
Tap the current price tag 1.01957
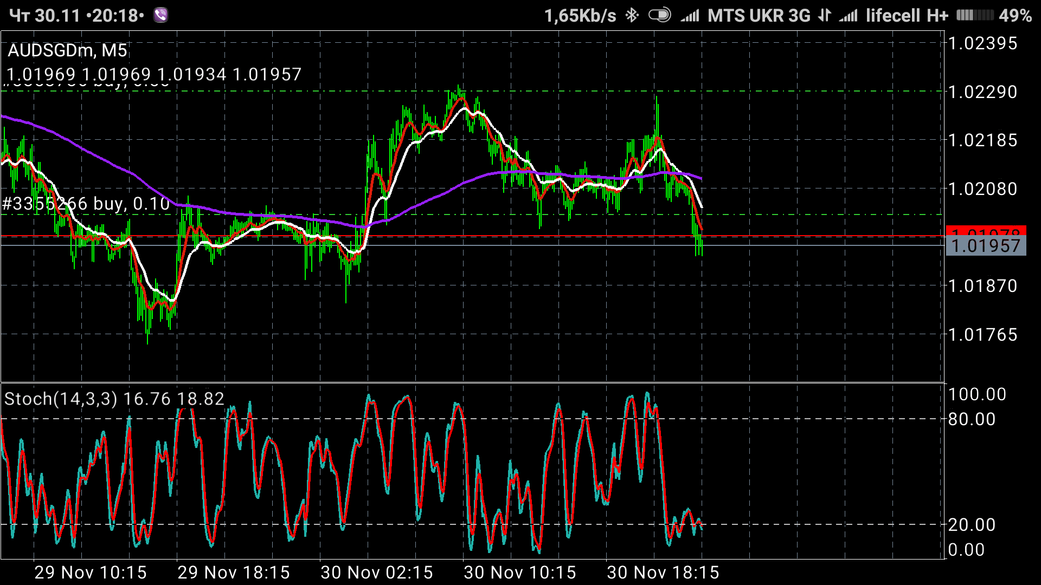986,246
